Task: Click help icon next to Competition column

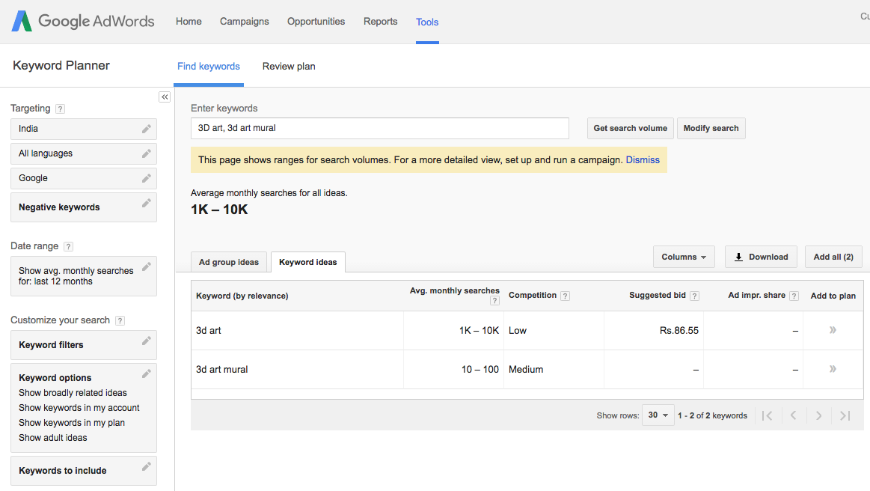Action: pyautogui.click(x=566, y=296)
